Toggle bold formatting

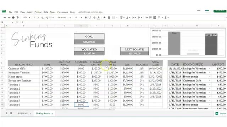pos(86,18)
